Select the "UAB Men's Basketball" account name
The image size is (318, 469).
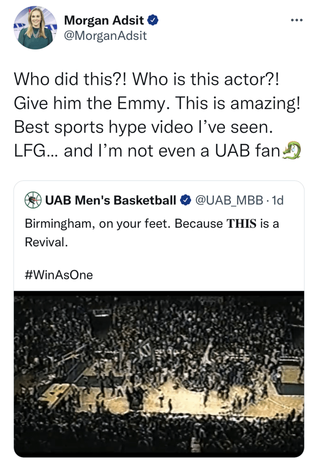pyautogui.click(x=110, y=200)
